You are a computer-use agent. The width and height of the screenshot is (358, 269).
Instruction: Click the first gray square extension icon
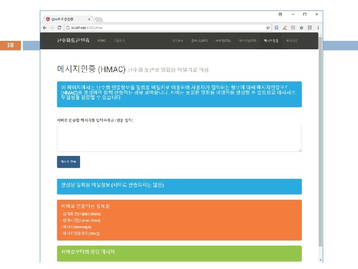pyautogui.click(x=293, y=28)
